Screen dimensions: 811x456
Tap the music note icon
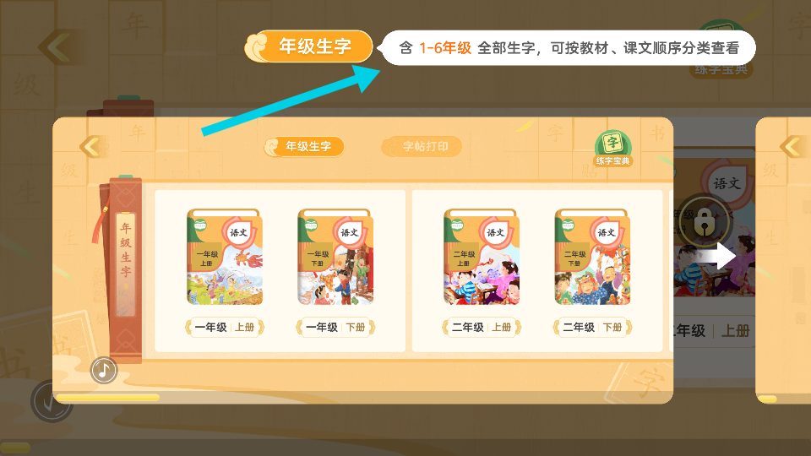coord(104,370)
